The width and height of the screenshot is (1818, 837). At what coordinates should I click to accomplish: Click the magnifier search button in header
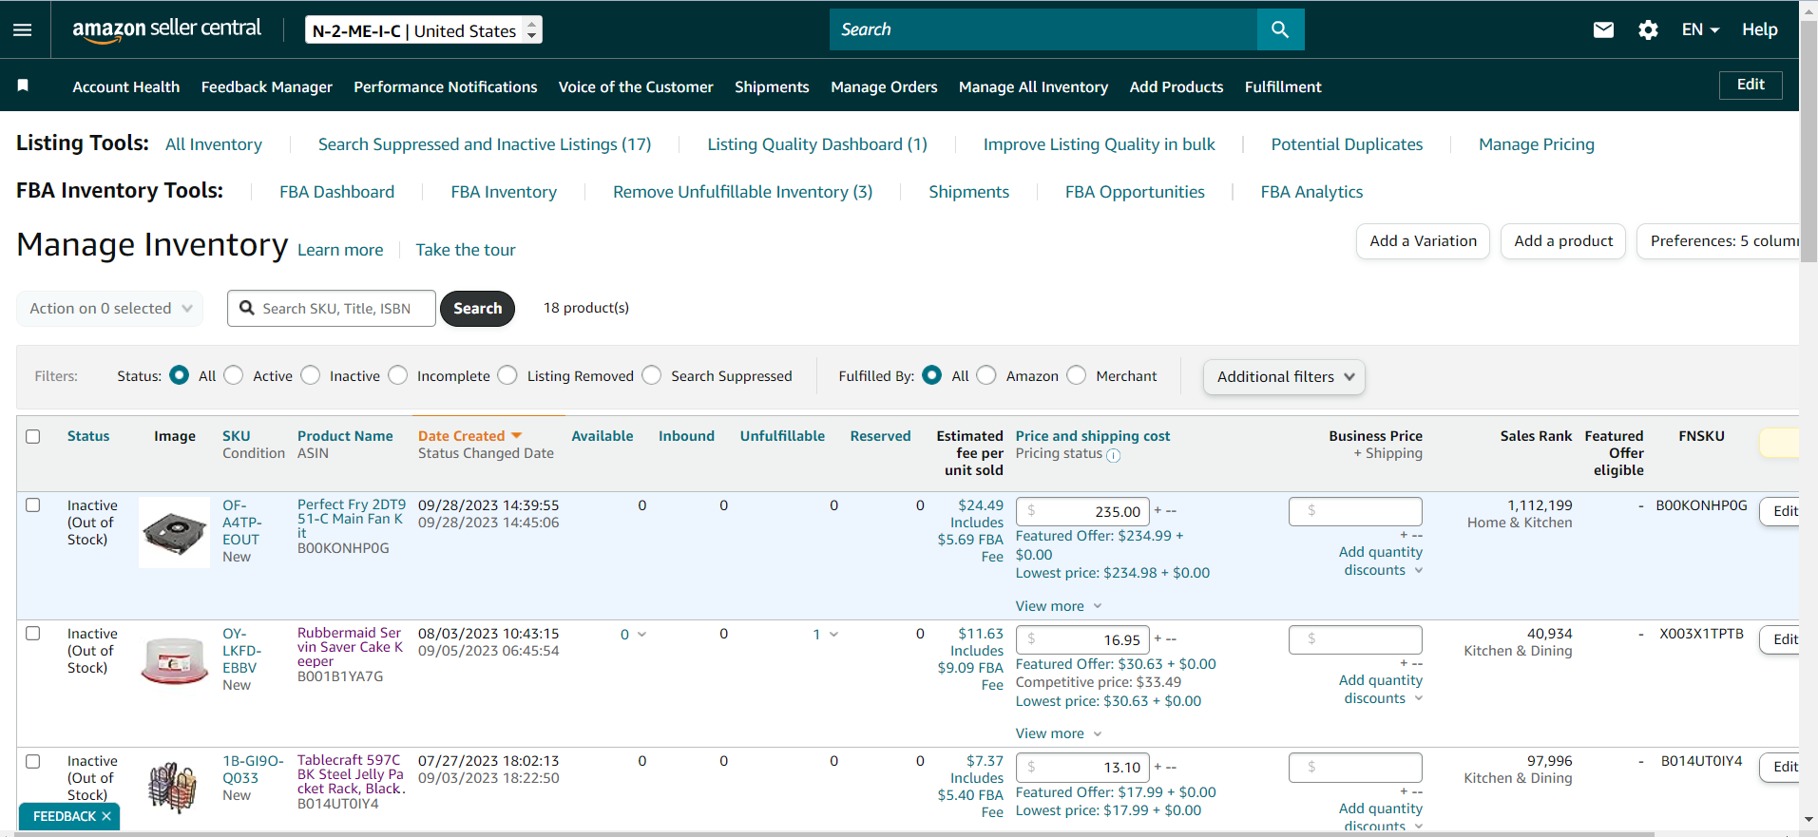tap(1280, 29)
